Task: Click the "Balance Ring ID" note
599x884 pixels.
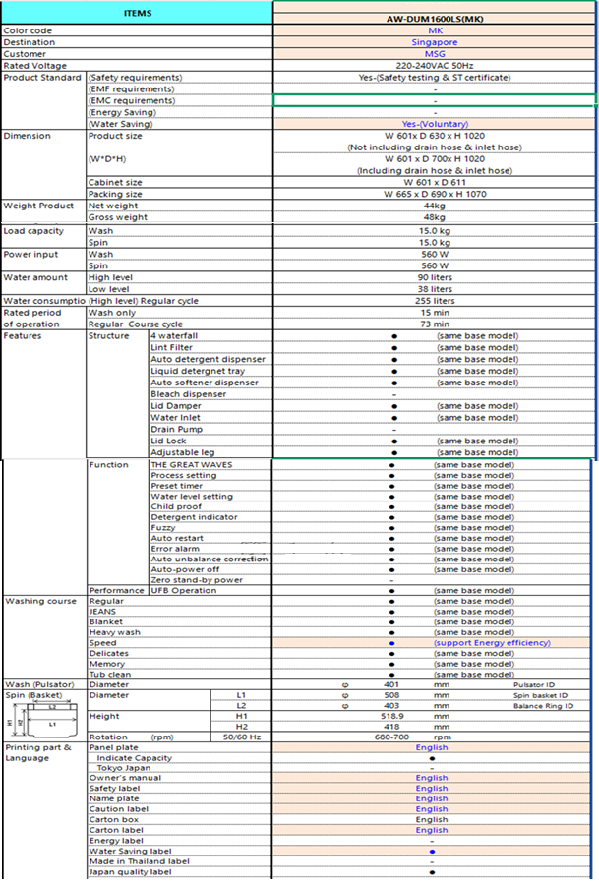Action: pyautogui.click(x=543, y=706)
